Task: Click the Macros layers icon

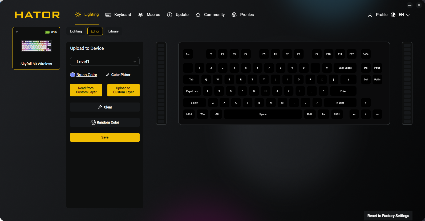Action: pyautogui.click(x=141, y=15)
